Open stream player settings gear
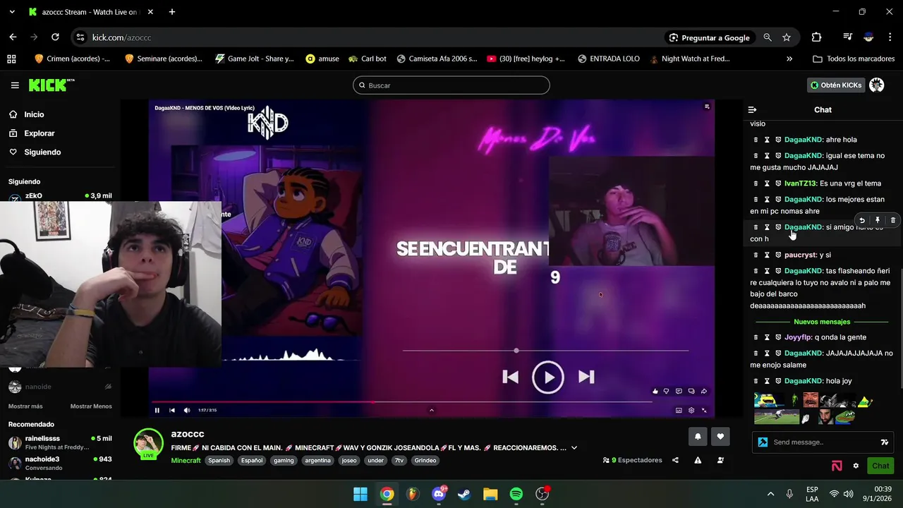The width and height of the screenshot is (903, 508). pos(691,410)
